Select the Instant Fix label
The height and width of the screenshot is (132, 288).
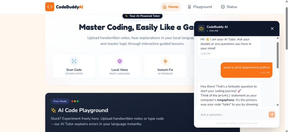[x=165, y=70]
